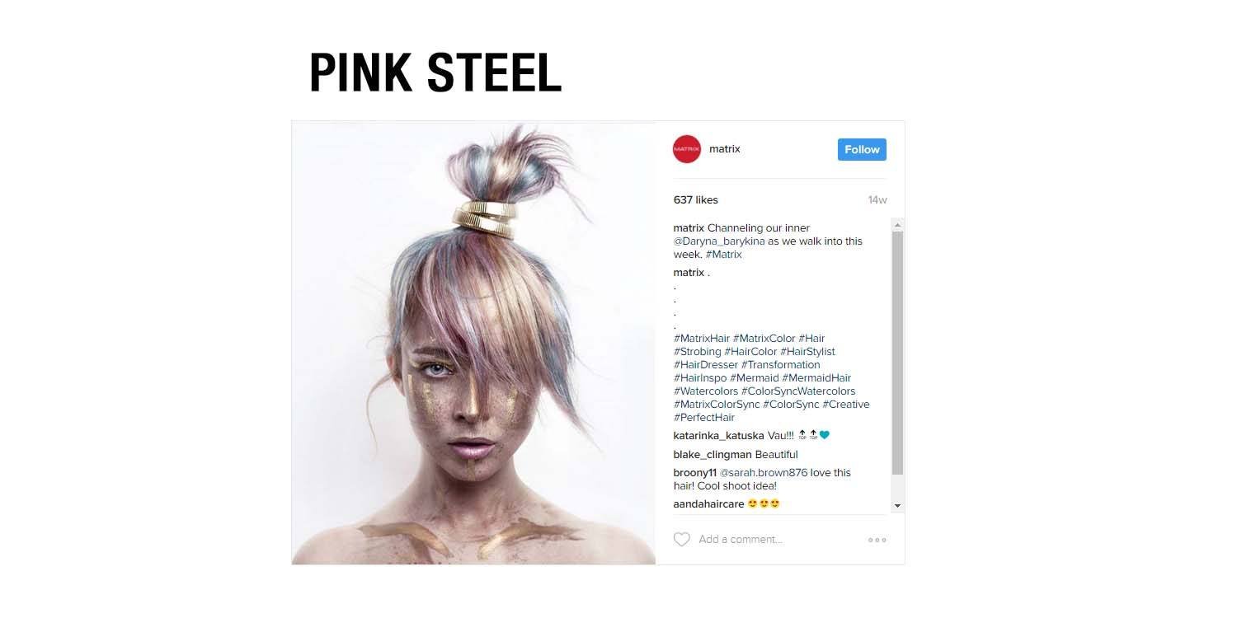1237x618 pixels.
Task: Open katarinka_katuska commenter profile
Action: click(719, 435)
